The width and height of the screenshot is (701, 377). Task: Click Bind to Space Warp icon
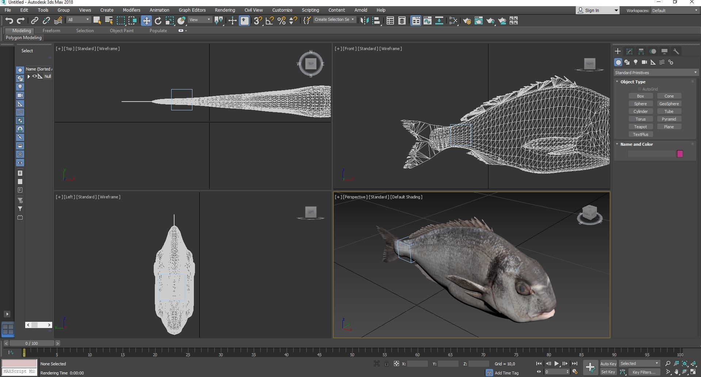58,20
